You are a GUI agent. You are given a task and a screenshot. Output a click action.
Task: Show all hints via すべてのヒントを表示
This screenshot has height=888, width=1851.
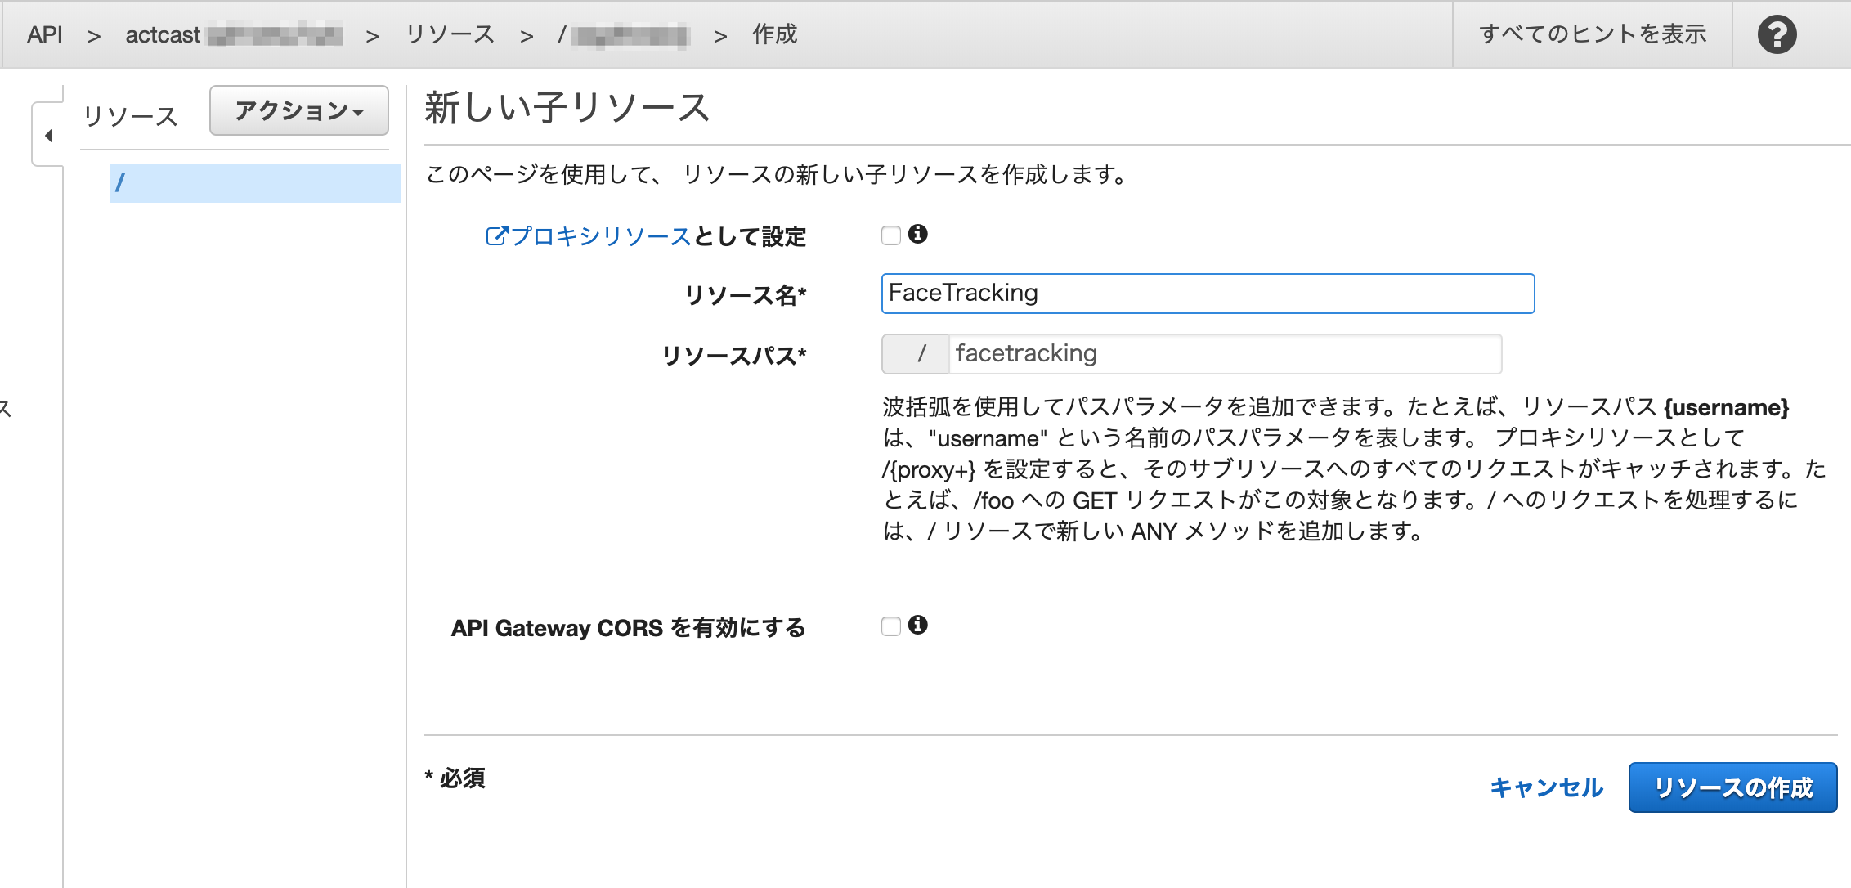click(x=1592, y=34)
